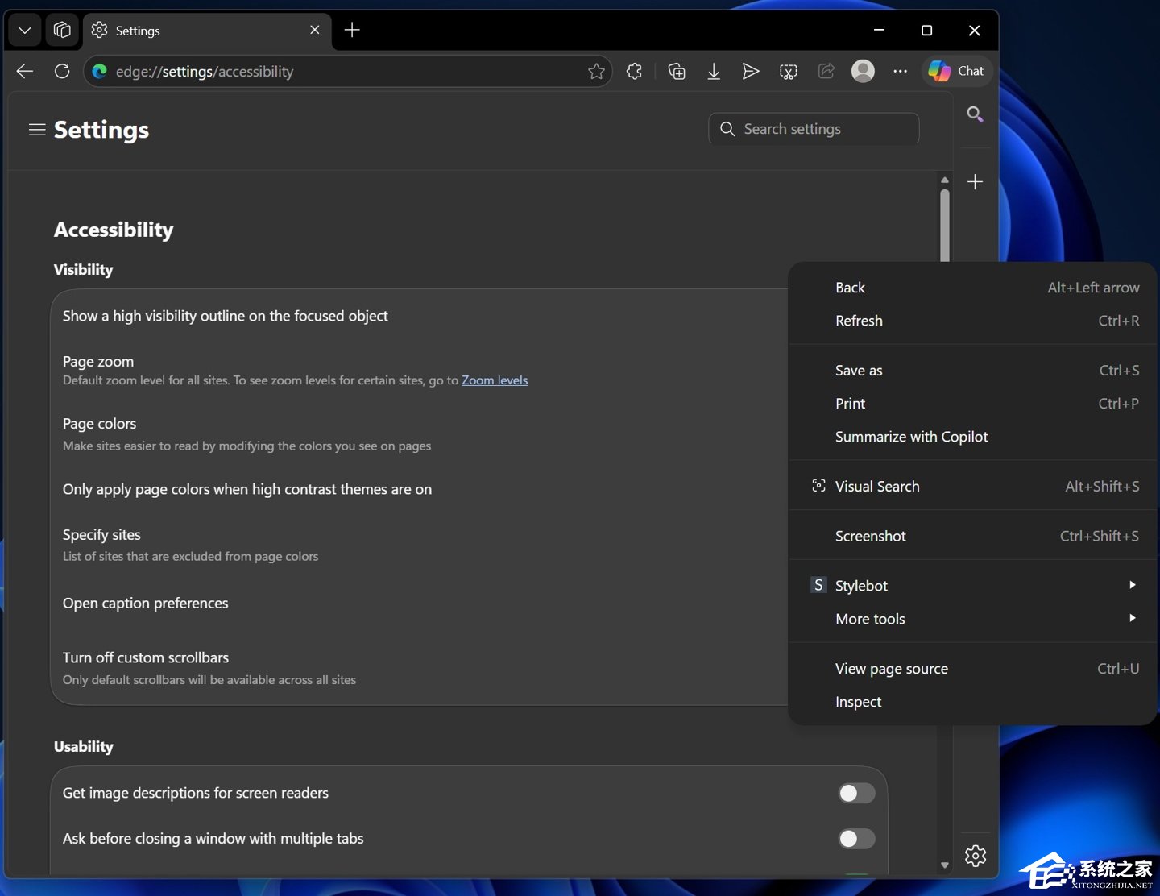Open the Settings and more ellipsis menu
Screen dimensions: 1160x896
901,71
